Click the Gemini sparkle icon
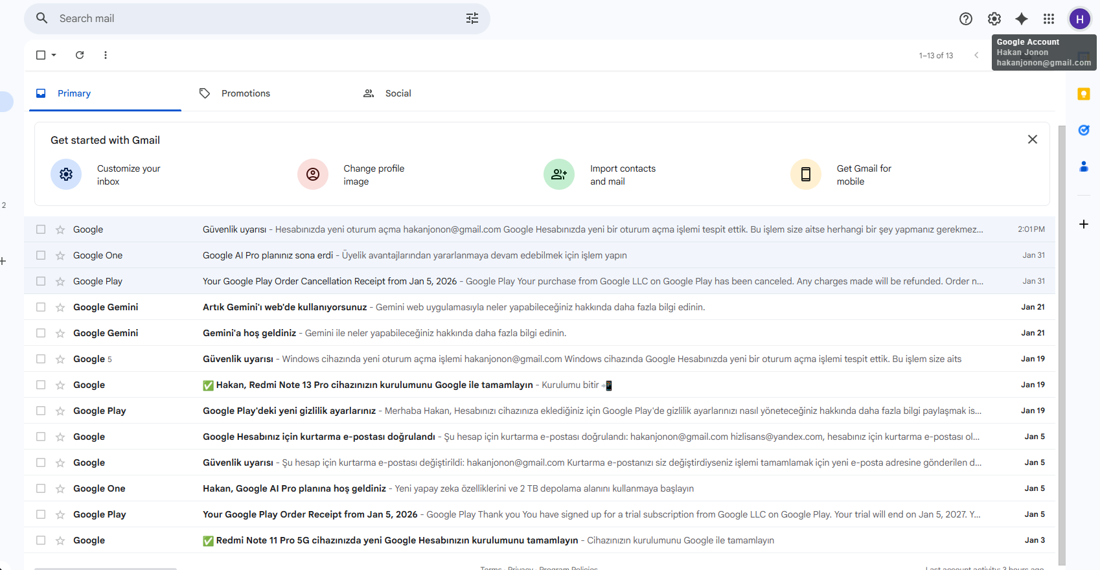 point(1022,19)
